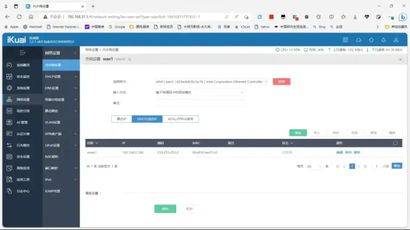The height and width of the screenshot is (230, 410).
Task: Click the user account icon in iKuai header
Action: [396, 40]
